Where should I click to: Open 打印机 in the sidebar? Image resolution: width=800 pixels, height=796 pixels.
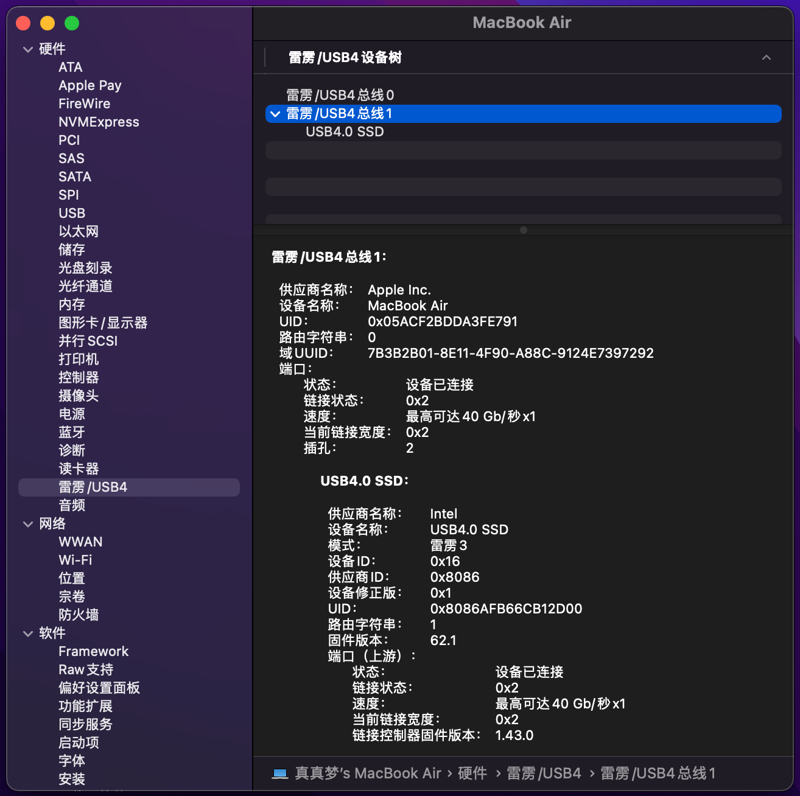coord(79,360)
